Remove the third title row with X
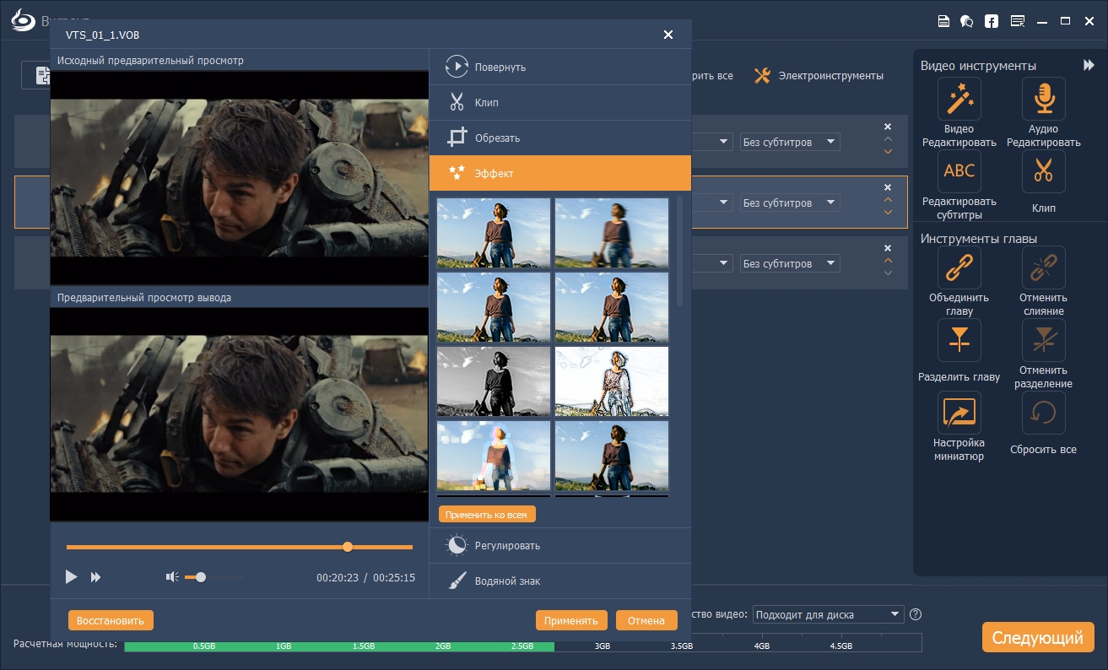This screenshot has width=1108, height=670. coord(888,248)
